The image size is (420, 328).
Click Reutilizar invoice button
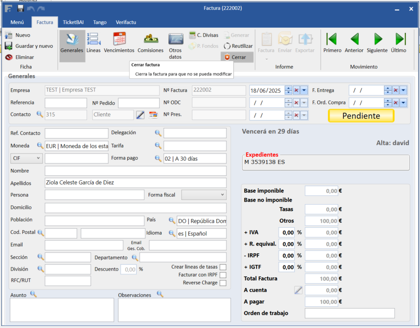(238, 46)
